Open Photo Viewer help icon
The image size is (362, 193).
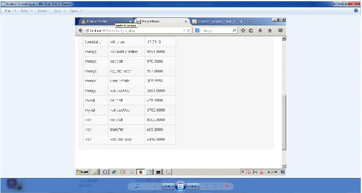[x=356, y=10]
